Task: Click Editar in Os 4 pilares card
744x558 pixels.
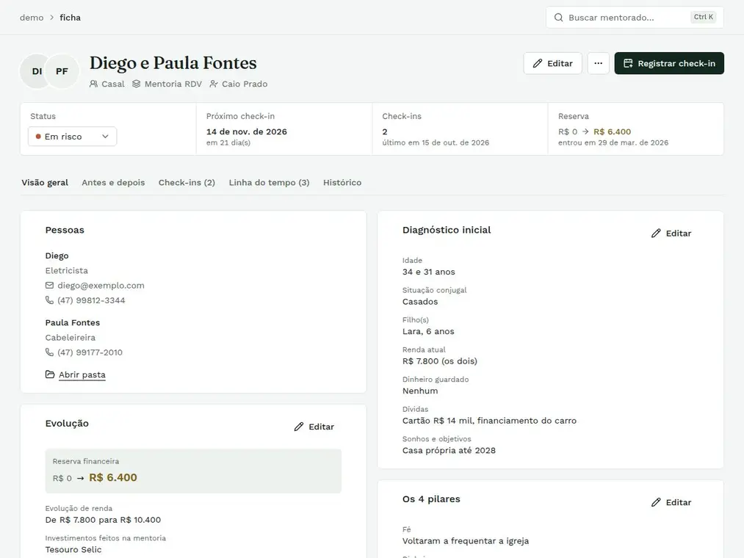Action: (671, 502)
